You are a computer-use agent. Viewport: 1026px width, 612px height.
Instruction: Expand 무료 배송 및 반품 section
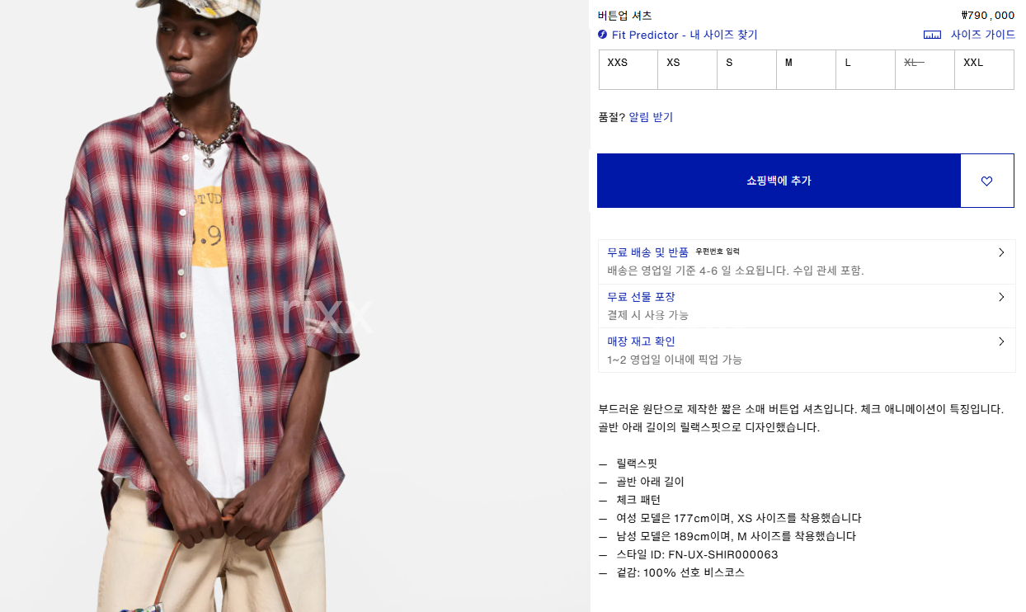coord(807,261)
